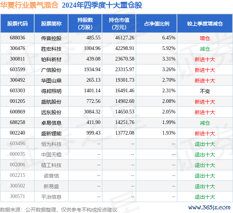Screen dimensions: 233x213
Task: Click the share count 1934.94
Action: coord(92,69)
